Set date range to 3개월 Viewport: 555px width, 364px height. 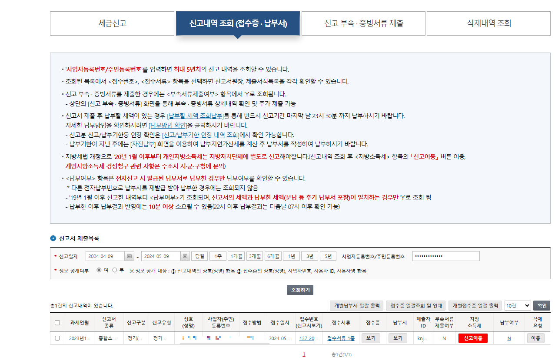[x=255, y=256]
